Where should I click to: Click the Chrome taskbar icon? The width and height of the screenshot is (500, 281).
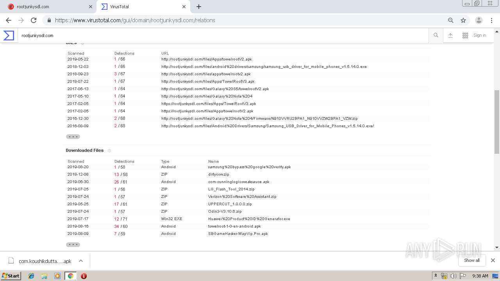click(70, 276)
